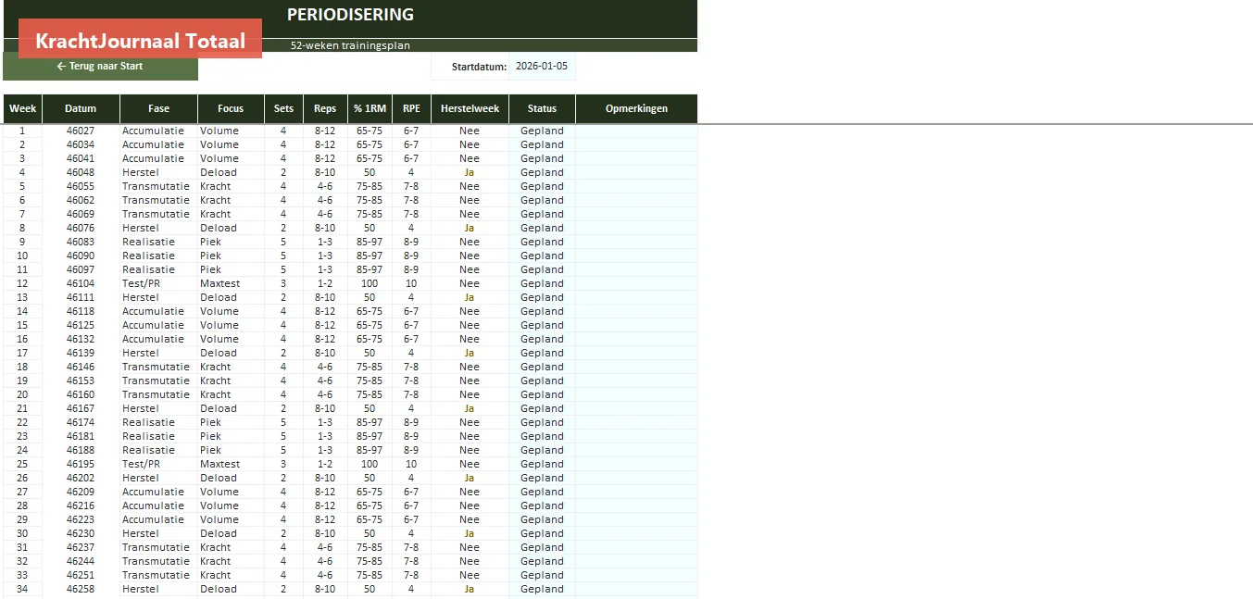Image resolution: width=1253 pixels, height=599 pixels.
Task: Click the Herstelweek column header
Action: 470,108
